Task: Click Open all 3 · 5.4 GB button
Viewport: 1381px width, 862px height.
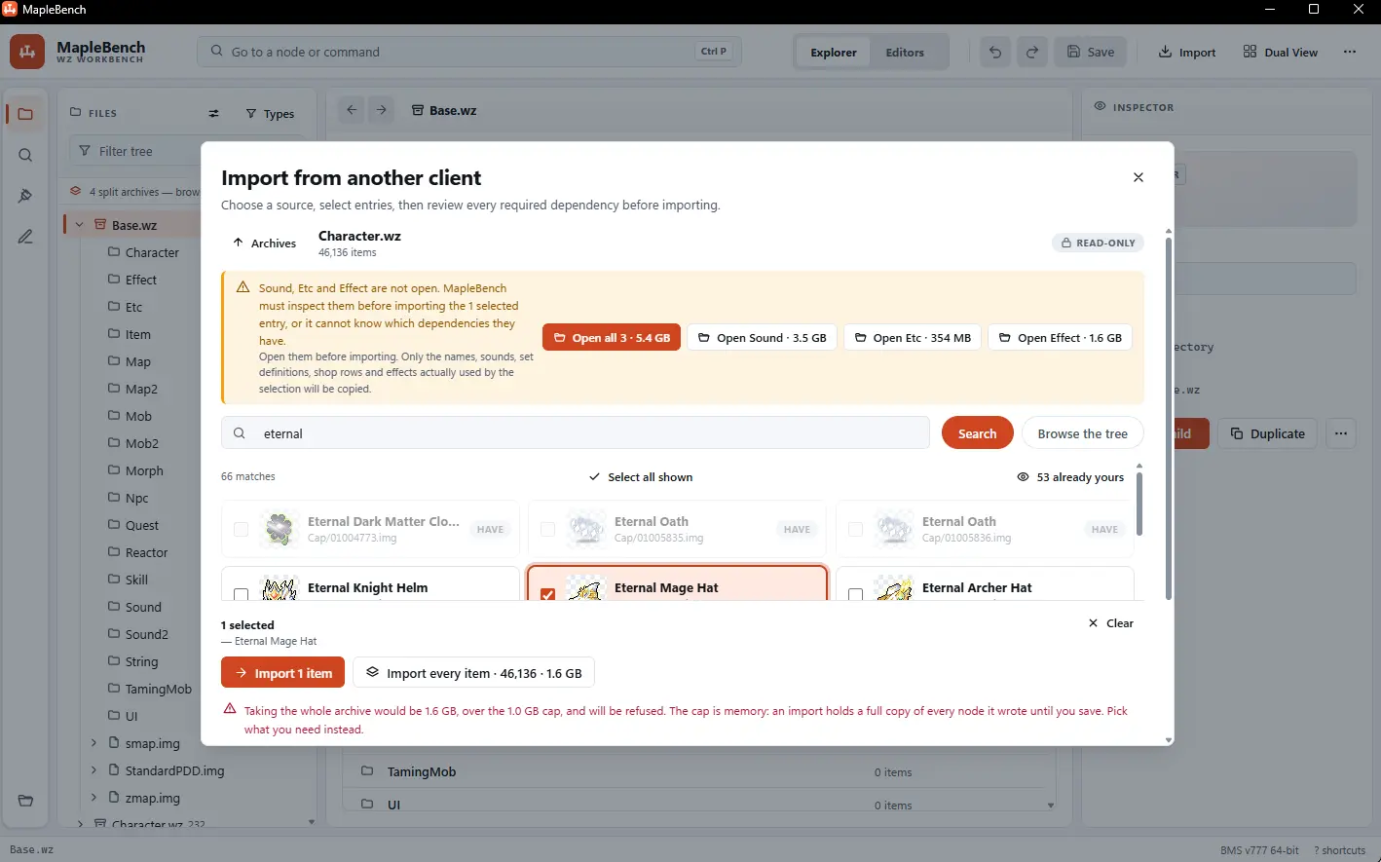Action: click(612, 338)
